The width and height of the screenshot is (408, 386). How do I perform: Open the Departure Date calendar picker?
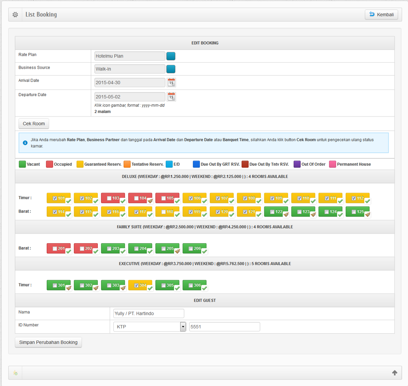(171, 97)
